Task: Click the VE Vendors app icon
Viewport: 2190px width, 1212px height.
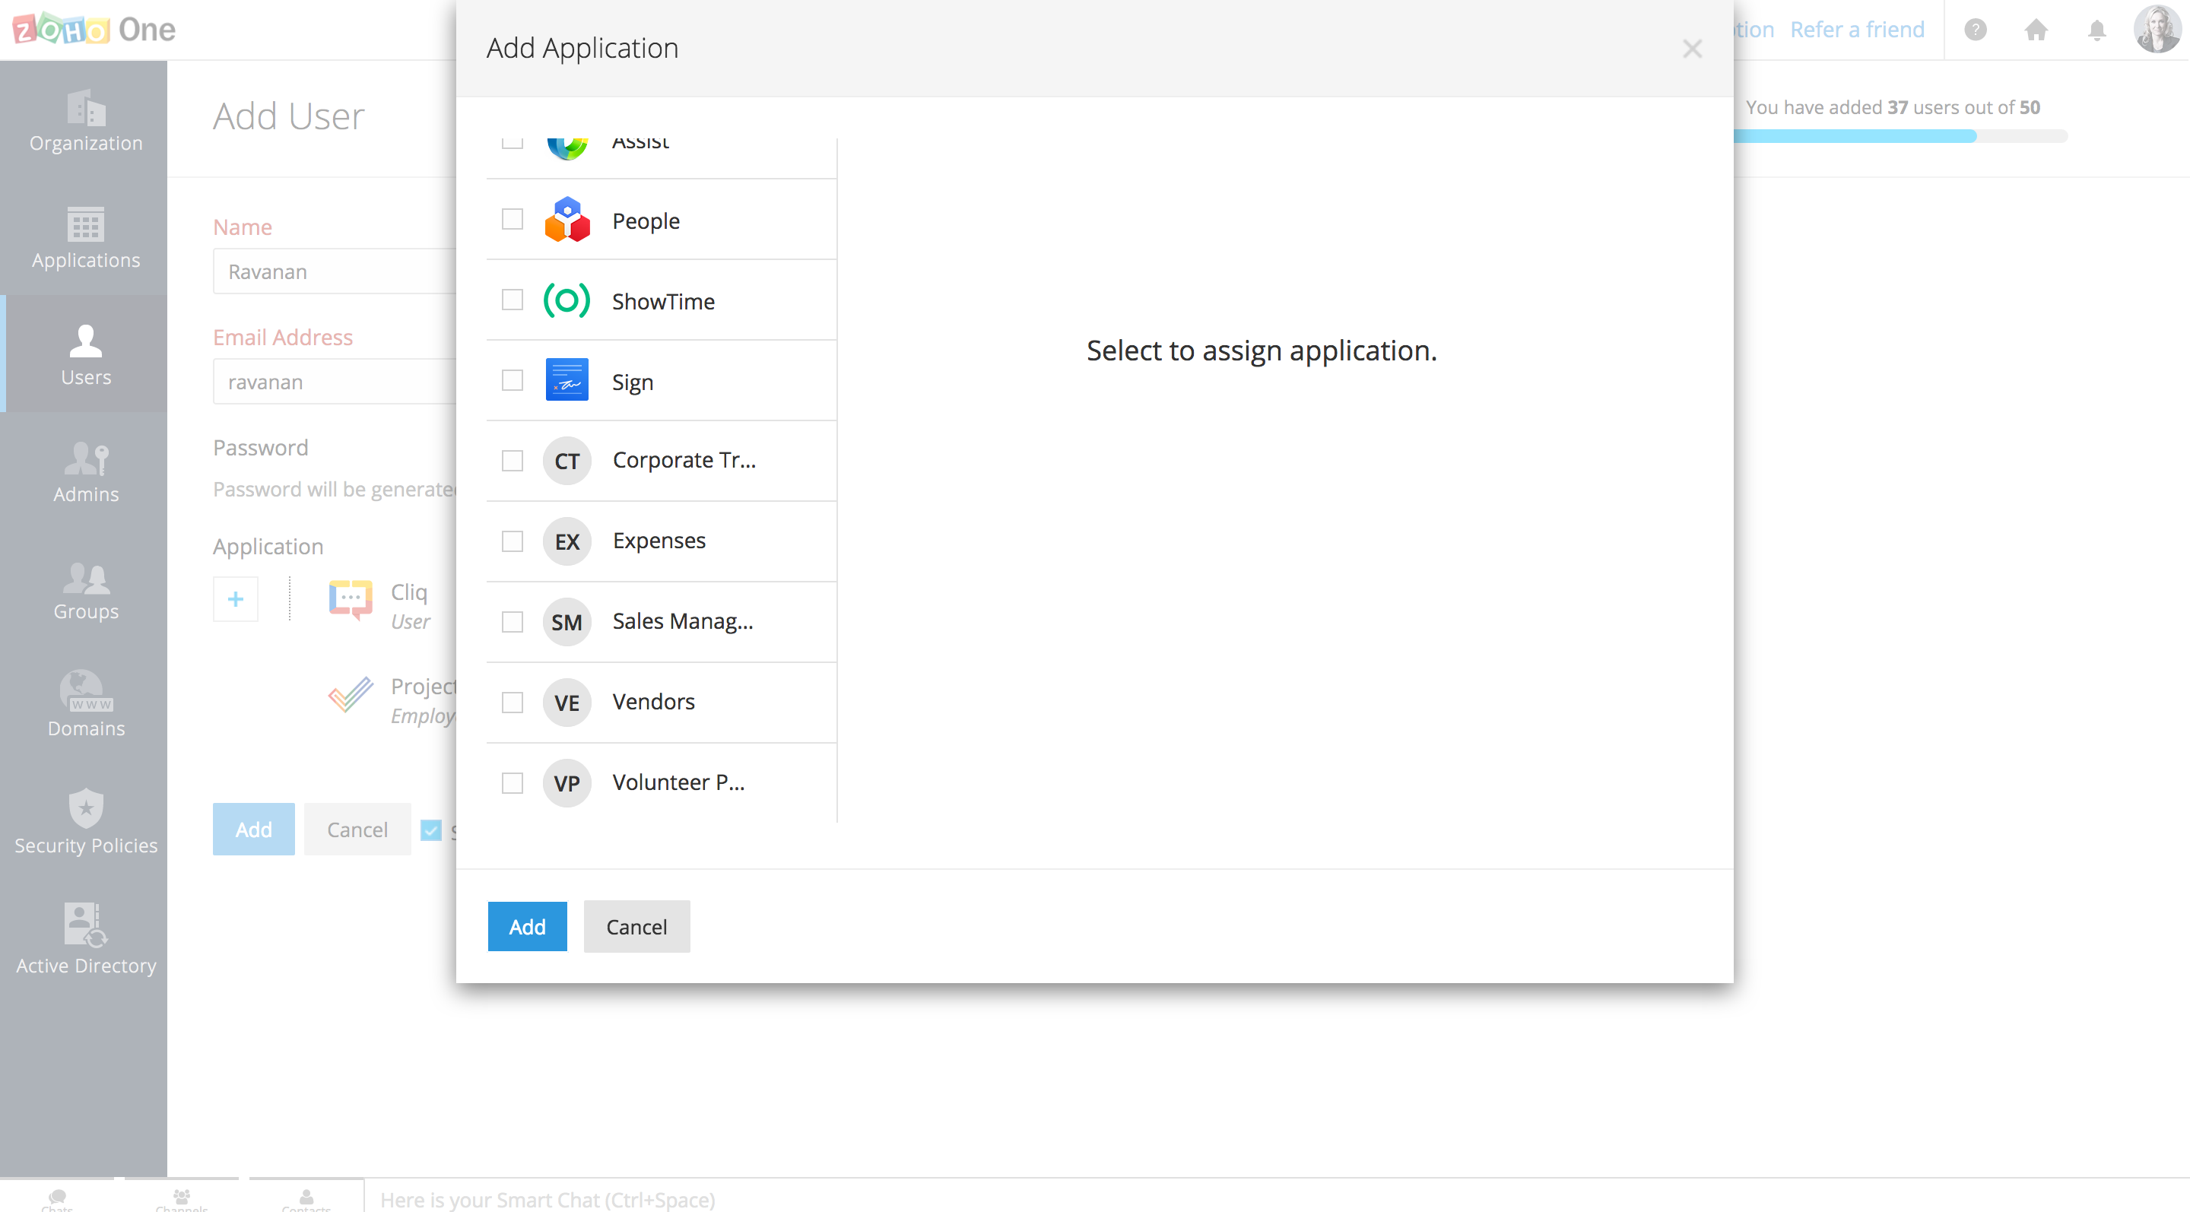Action: coord(567,703)
